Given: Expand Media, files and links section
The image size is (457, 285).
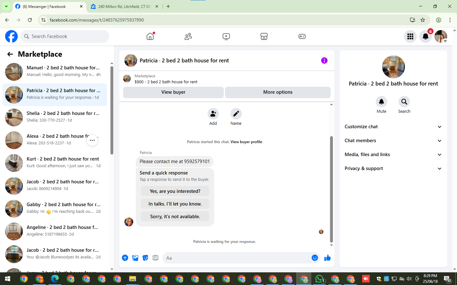Looking at the screenshot, I should pos(393,155).
